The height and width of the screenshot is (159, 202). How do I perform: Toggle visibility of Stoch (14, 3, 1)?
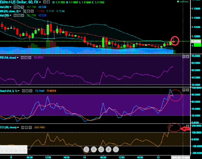(x=23, y=91)
